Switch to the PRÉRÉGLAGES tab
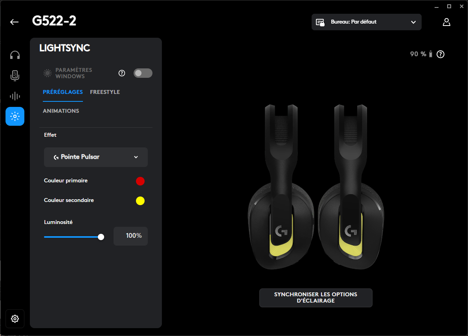Image resolution: width=468 pixels, height=336 pixels. coord(63,92)
